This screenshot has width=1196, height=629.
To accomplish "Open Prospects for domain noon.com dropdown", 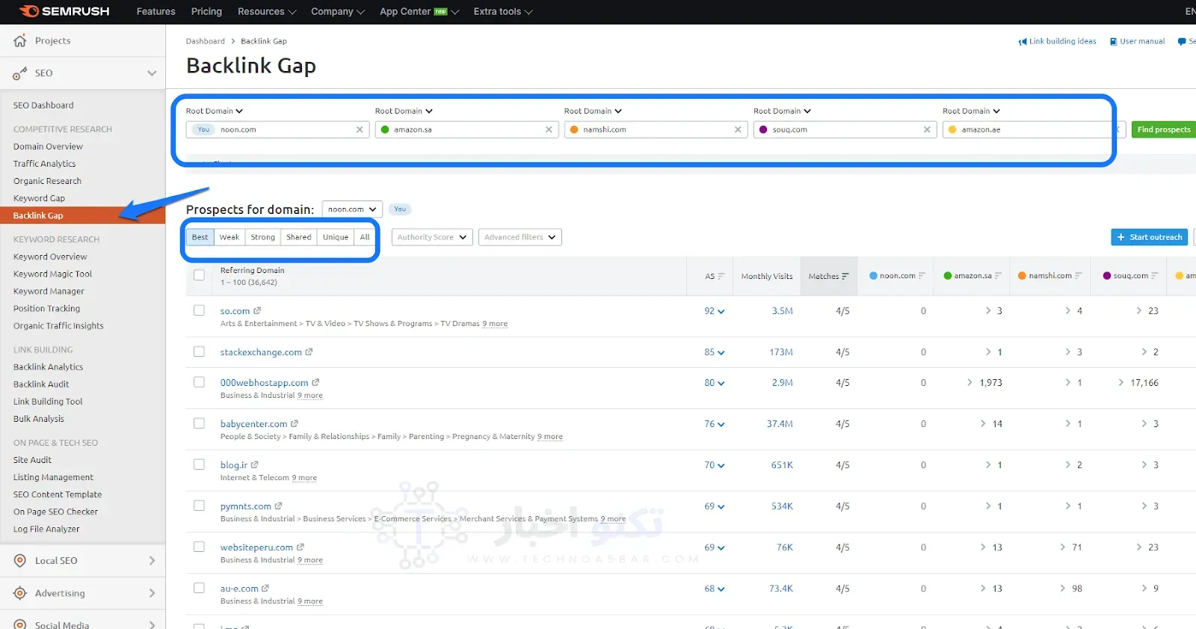I will point(352,209).
